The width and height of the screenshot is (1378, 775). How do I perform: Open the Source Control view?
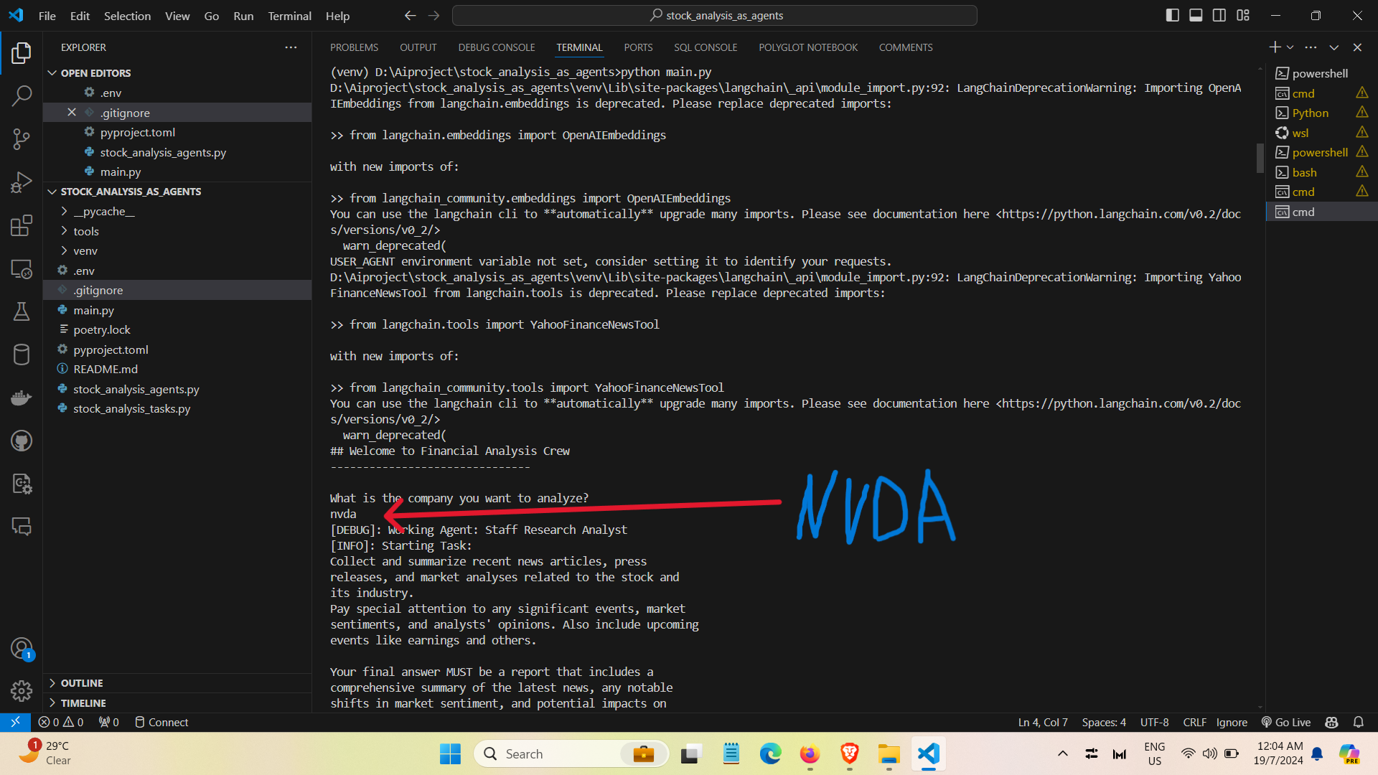[22, 139]
